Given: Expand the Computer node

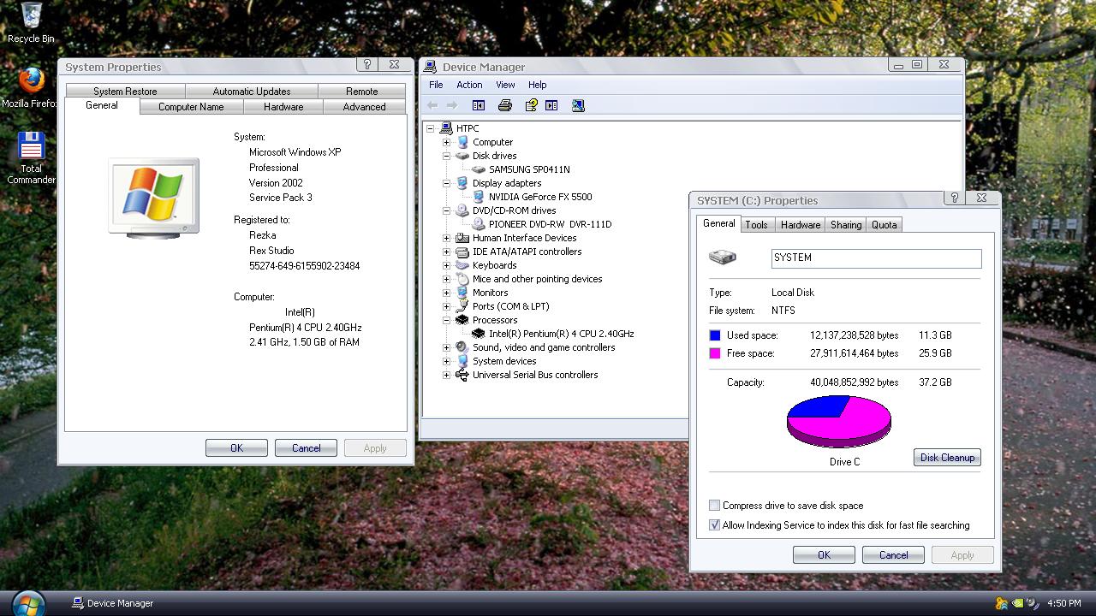Looking at the screenshot, I should click(x=446, y=142).
